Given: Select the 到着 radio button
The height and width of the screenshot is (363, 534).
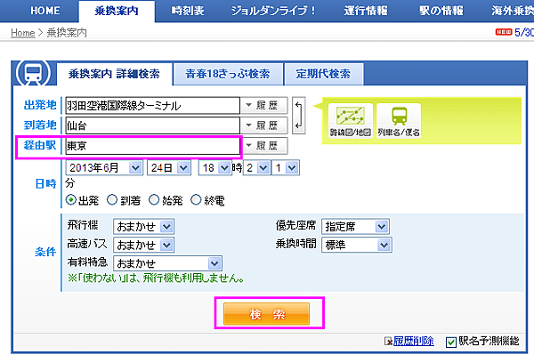Looking at the screenshot, I should [x=112, y=200].
